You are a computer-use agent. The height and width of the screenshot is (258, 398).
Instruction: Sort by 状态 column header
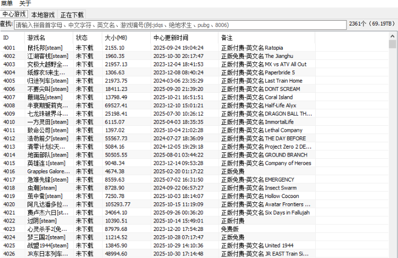(x=86, y=38)
